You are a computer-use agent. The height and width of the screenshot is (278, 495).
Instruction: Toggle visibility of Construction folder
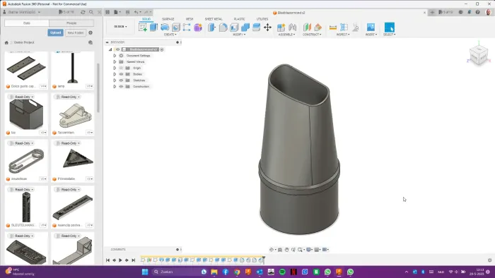point(121,87)
